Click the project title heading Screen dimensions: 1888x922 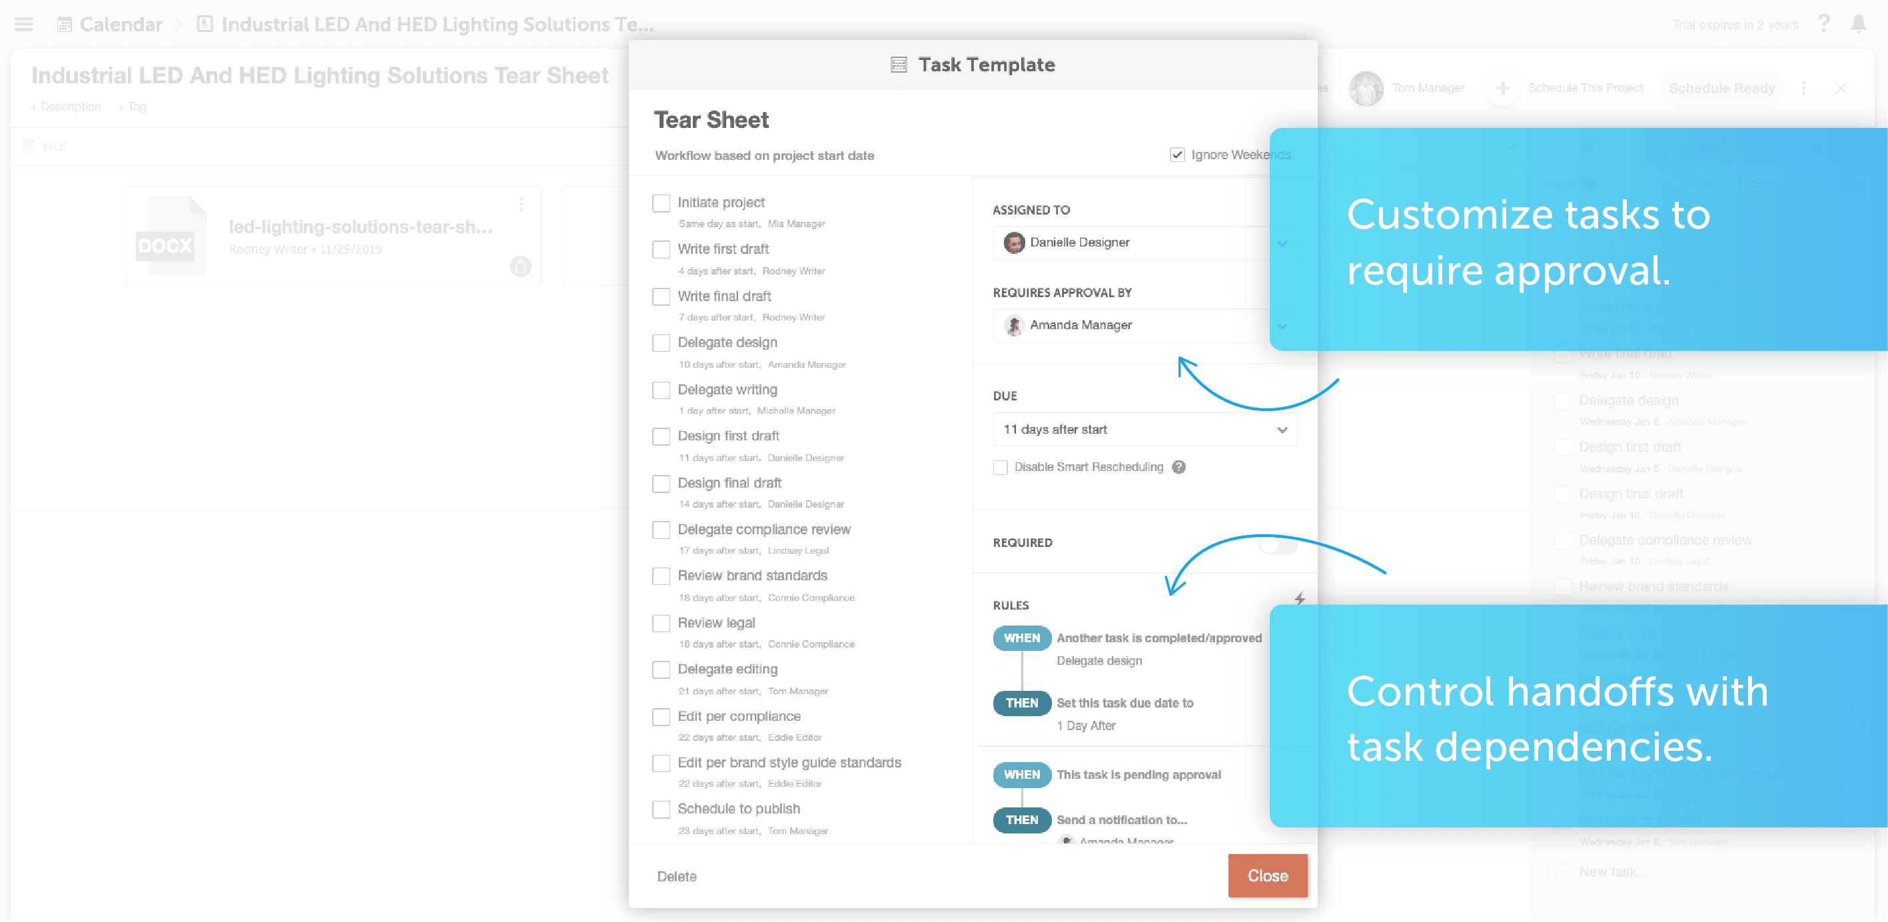[x=320, y=75]
